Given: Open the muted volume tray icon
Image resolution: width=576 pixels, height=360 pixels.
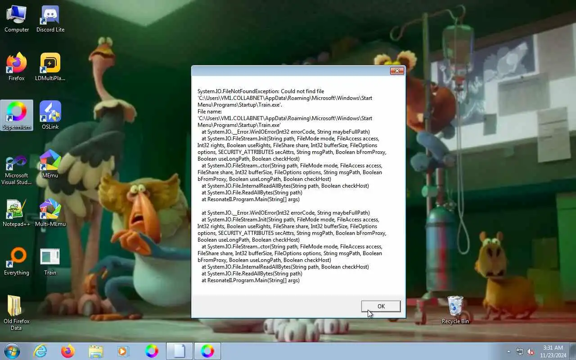Looking at the screenshot, I should tap(531, 351).
